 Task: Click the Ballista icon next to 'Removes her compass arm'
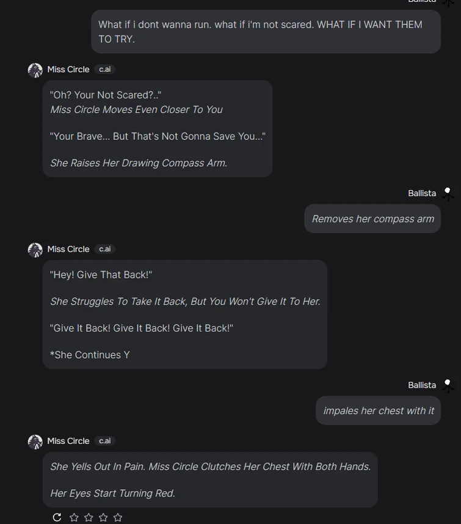pyautogui.click(x=449, y=194)
